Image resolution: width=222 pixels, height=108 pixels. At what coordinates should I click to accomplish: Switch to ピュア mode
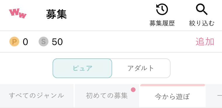pyautogui.click(x=82, y=68)
